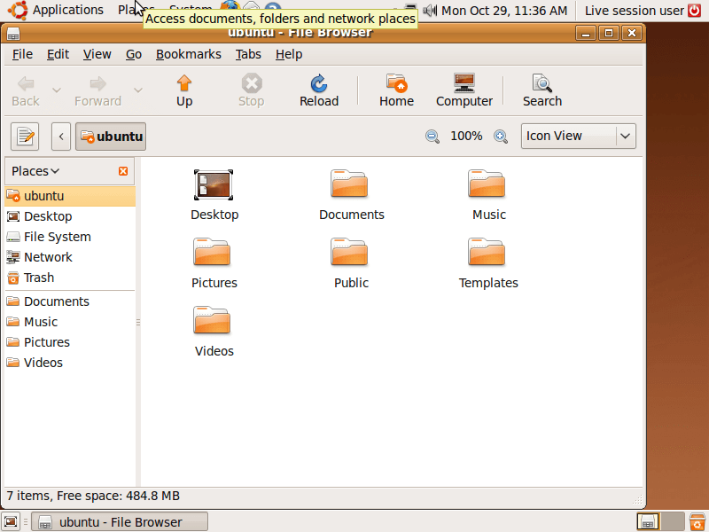Image resolution: width=709 pixels, height=532 pixels.
Task: Launch Search from the toolbar
Action: click(542, 91)
